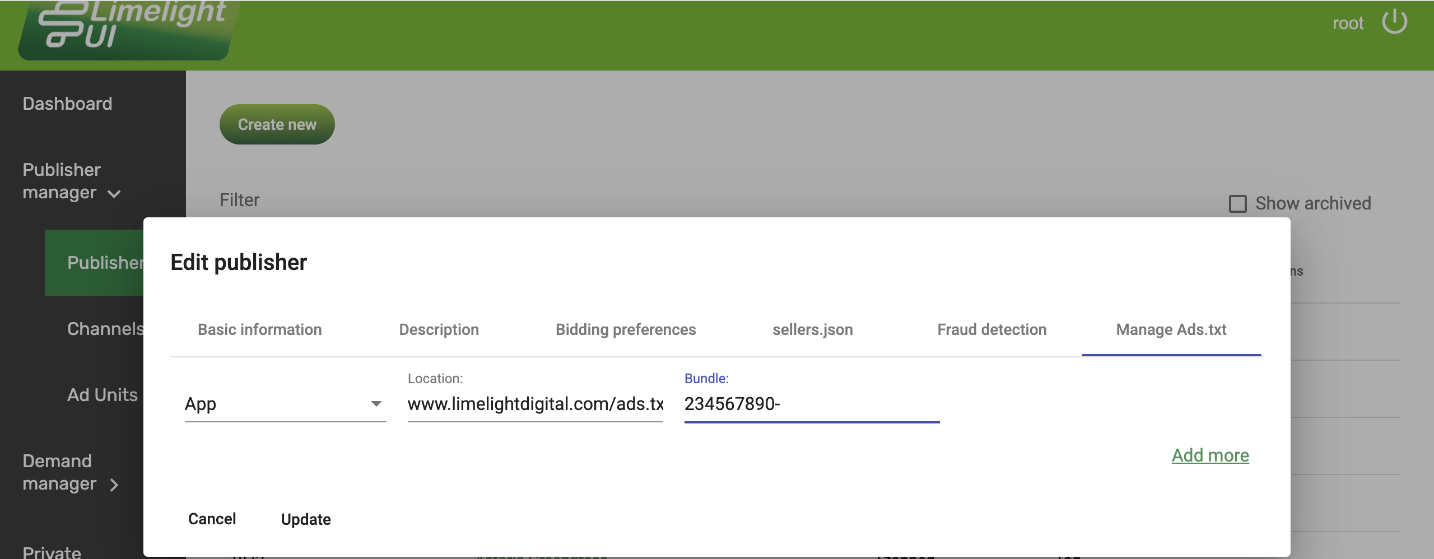Viewport: 1434px width, 559px height.
Task: Open the Fraud detection tab
Action: pos(991,329)
